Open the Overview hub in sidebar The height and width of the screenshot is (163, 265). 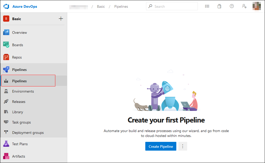(19, 32)
